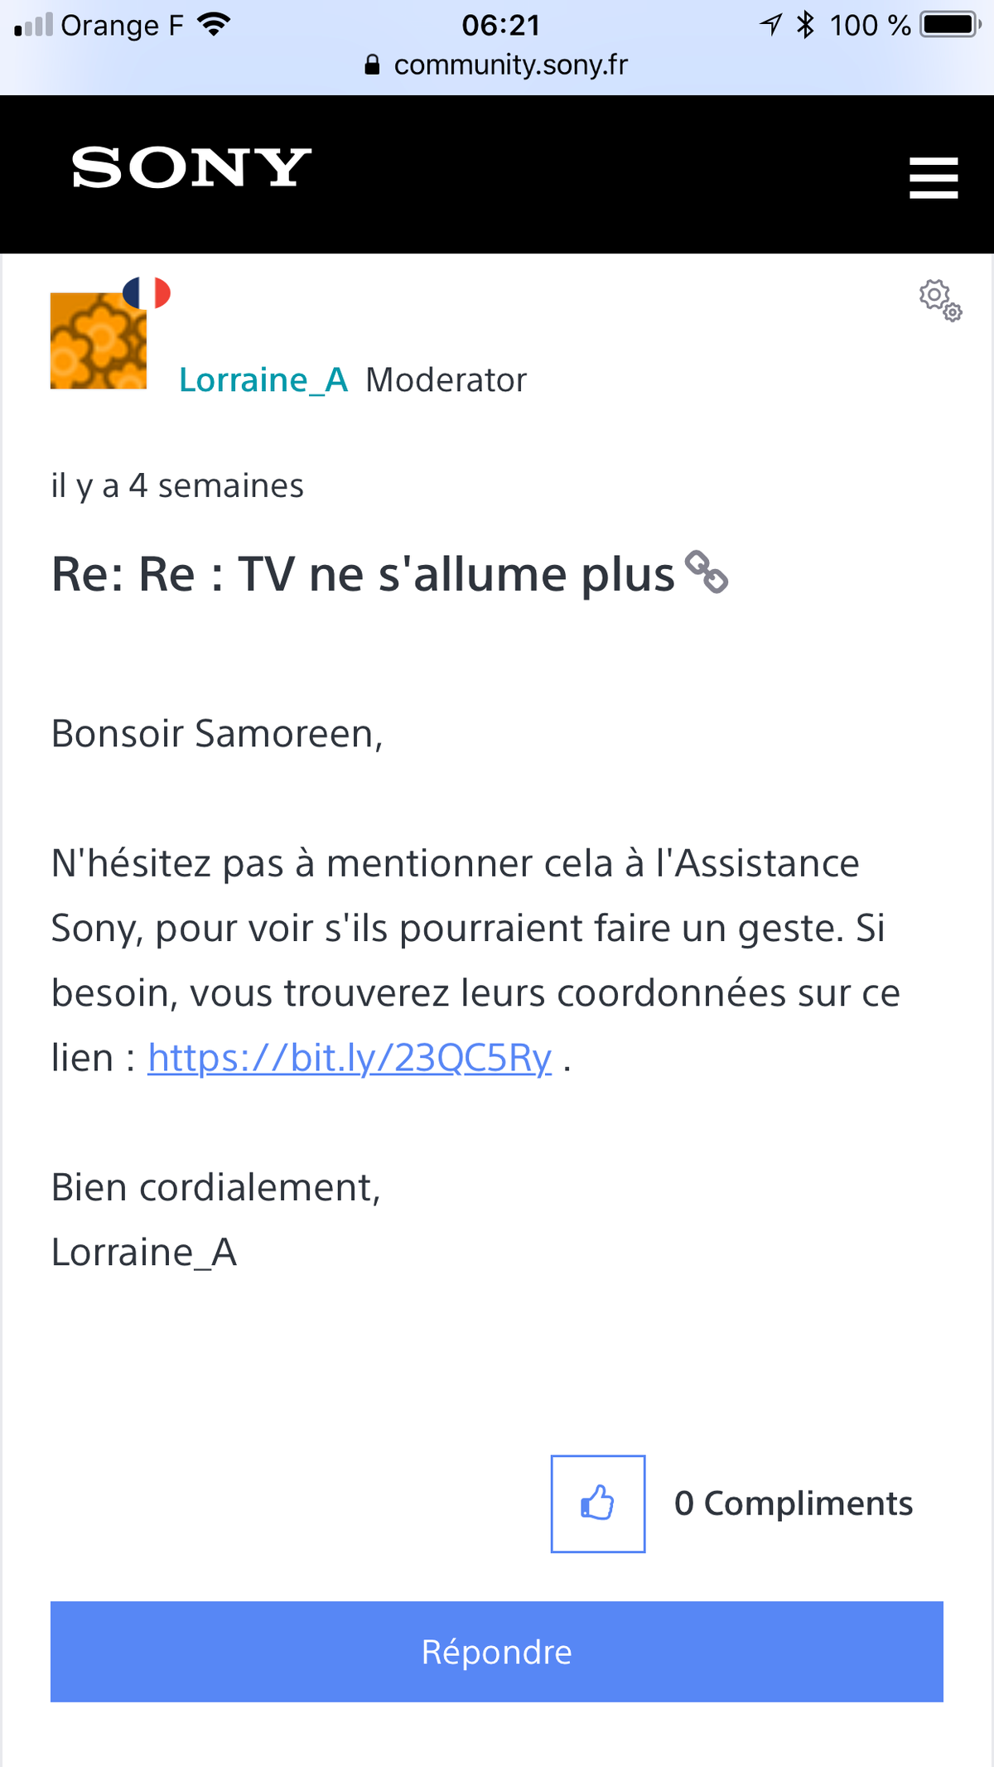The width and height of the screenshot is (994, 1767).
Task: Open the hamburger navigation menu
Action: 933,177
